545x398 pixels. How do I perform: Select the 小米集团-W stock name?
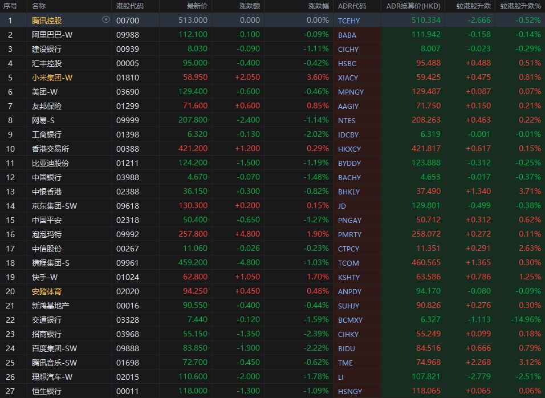[52, 77]
